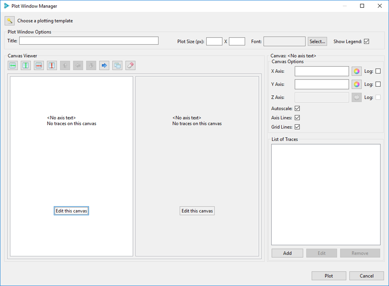Select the add column to canvas grid icon
This screenshot has width=389, height=286.
pos(26,65)
